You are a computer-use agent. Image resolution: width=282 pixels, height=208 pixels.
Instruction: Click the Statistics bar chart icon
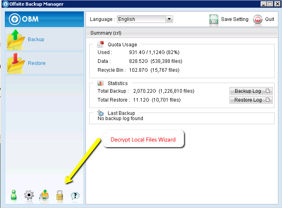coord(100,83)
